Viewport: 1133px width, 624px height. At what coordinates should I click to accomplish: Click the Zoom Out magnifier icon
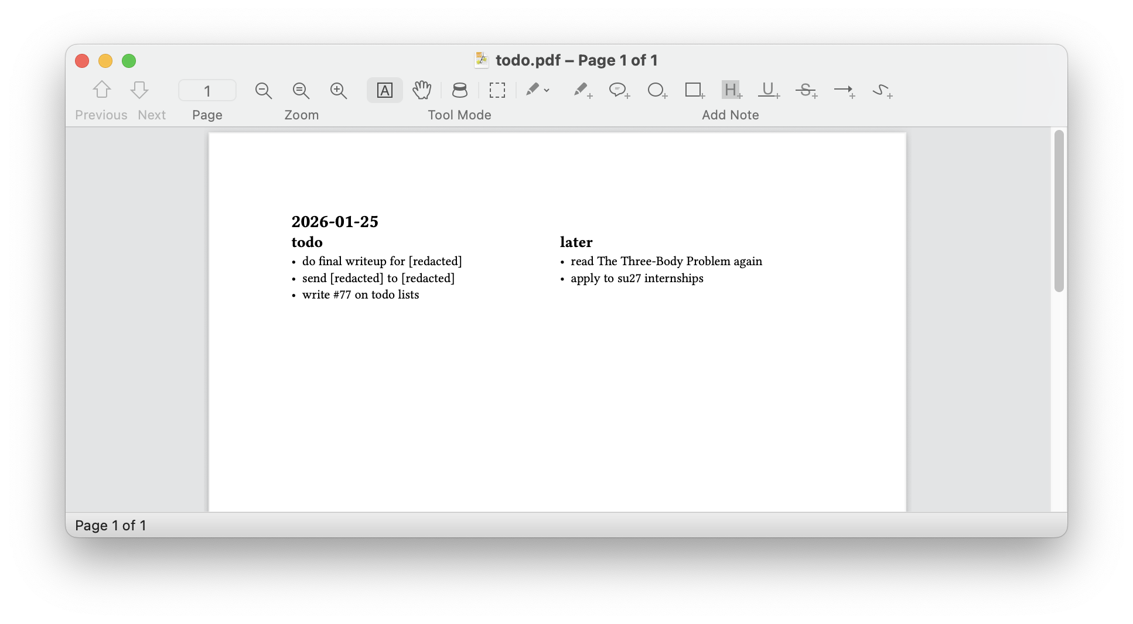point(264,90)
